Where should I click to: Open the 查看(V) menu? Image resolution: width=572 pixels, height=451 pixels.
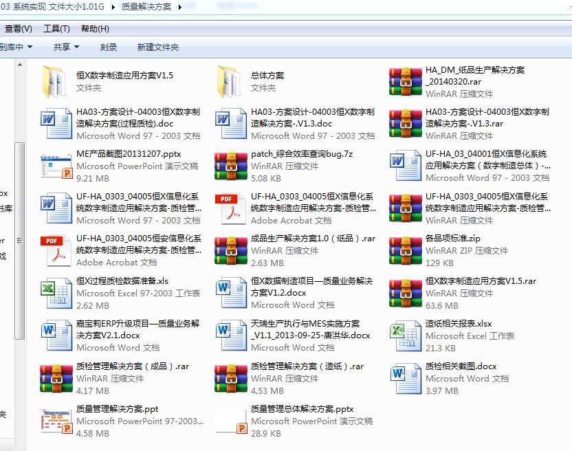point(19,28)
